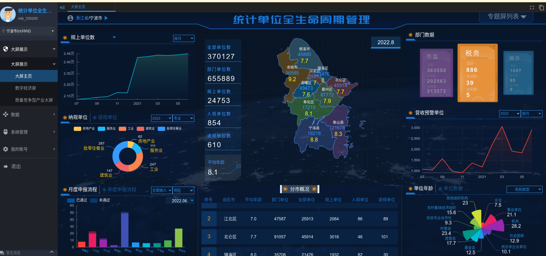Toggle the 已通过 legend color swatch
Image resolution: width=546 pixels, height=256 pixels.
click(71, 200)
